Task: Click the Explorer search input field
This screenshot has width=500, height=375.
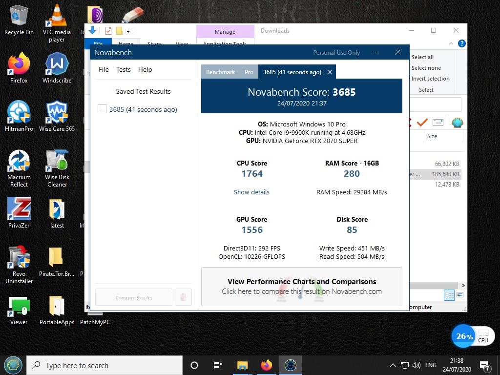Action: tap(436, 104)
